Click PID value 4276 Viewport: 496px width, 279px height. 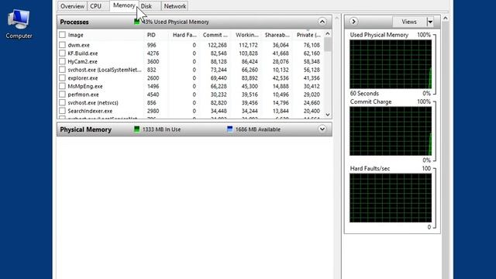coord(153,53)
